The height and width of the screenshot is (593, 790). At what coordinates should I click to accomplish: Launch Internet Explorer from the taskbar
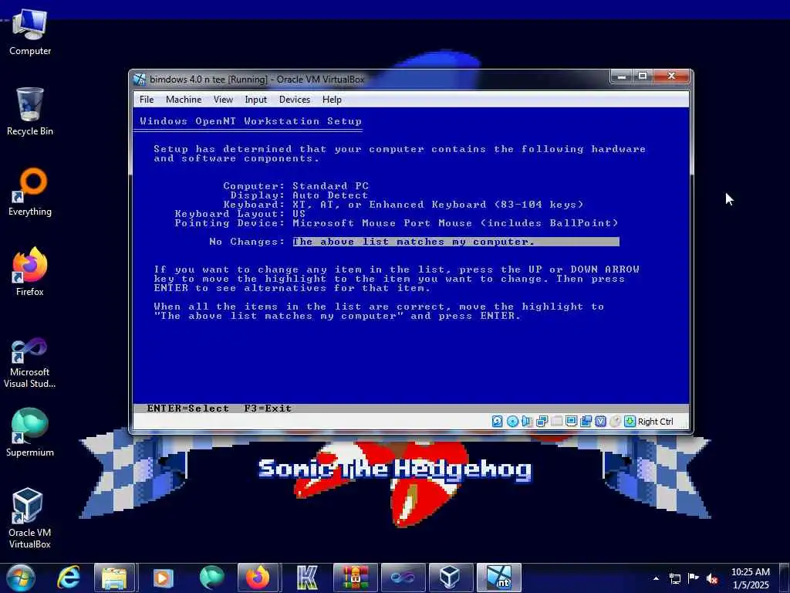click(x=68, y=578)
